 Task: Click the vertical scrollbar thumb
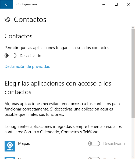click(x=133, y=73)
